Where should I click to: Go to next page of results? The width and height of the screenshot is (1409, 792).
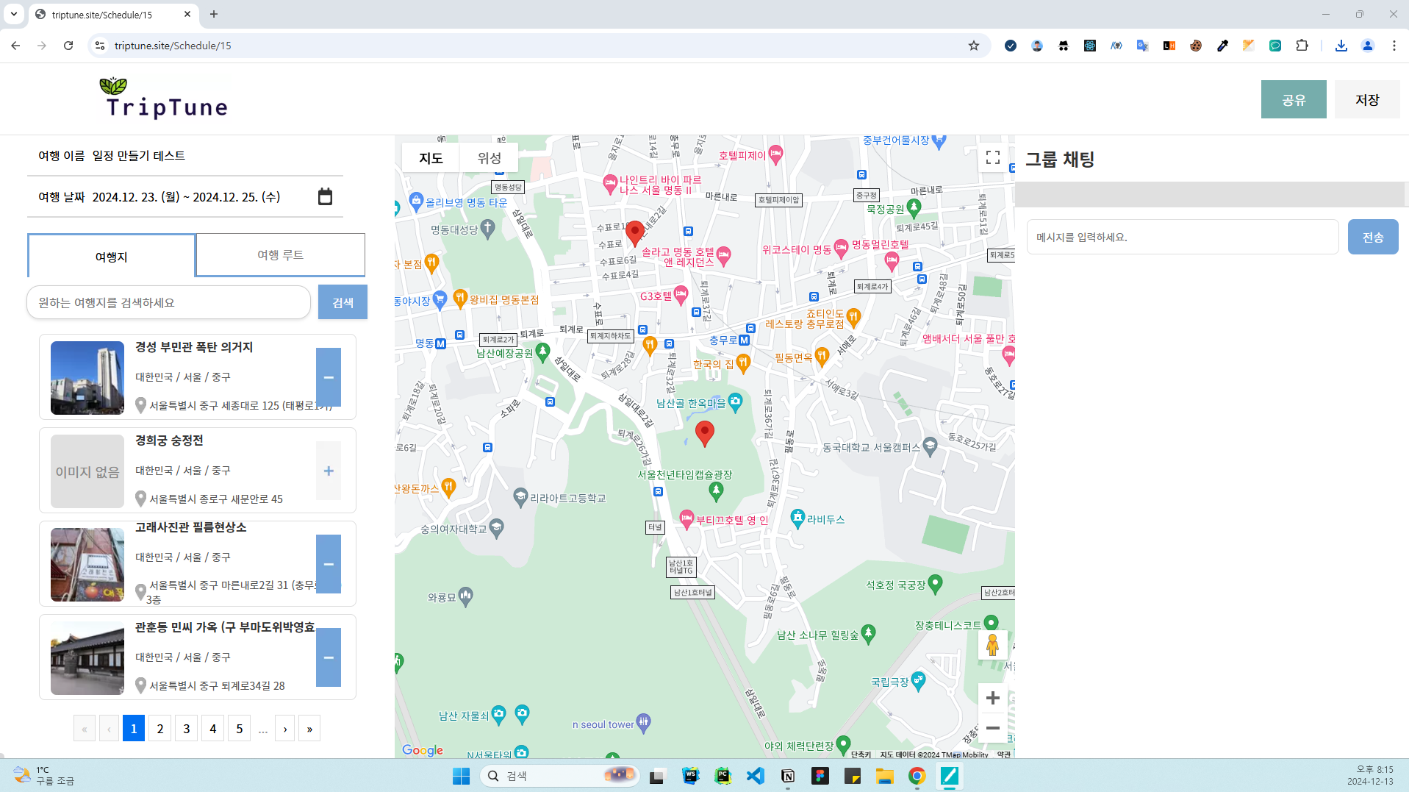(285, 729)
